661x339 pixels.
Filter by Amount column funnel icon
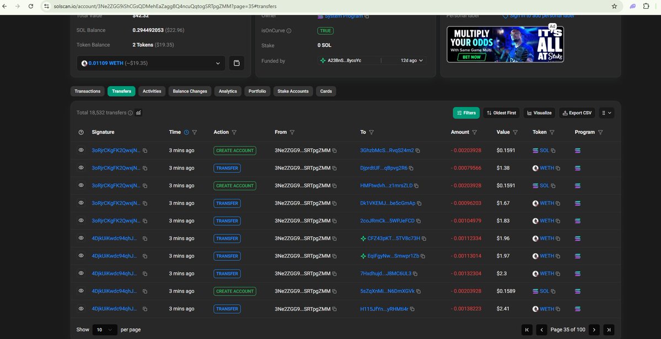(x=475, y=132)
